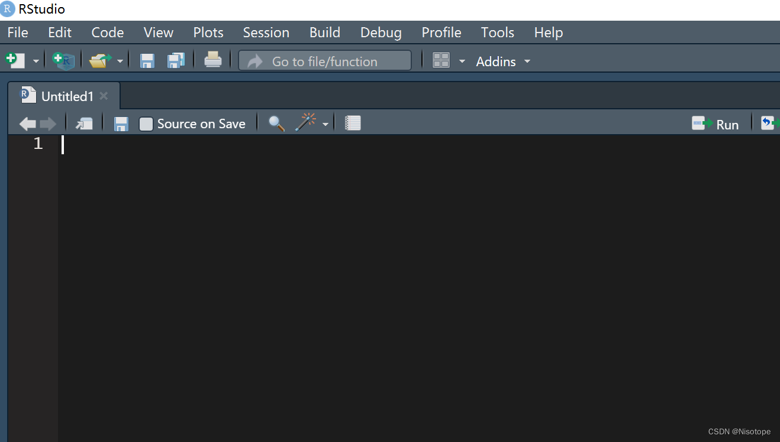Open the Help menu

click(549, 32)
